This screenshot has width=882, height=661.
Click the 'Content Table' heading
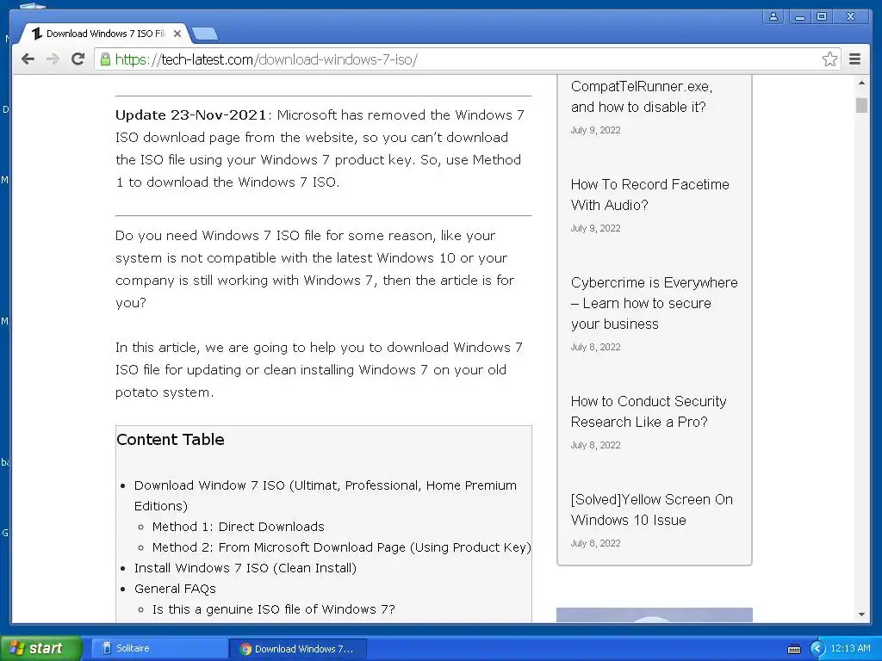pos(171,439)
